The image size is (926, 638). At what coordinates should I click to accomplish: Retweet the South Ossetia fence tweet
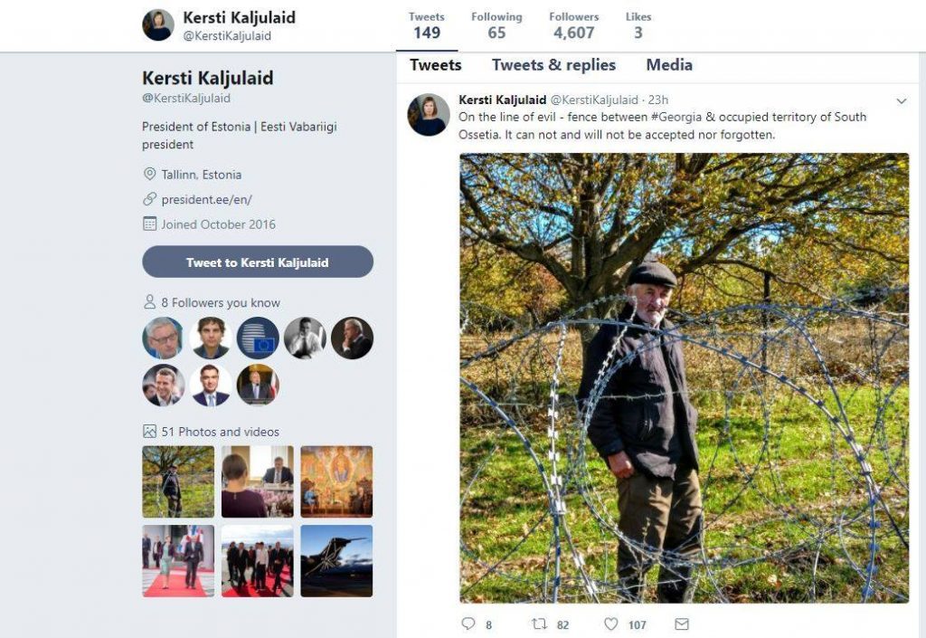point(539,624)
